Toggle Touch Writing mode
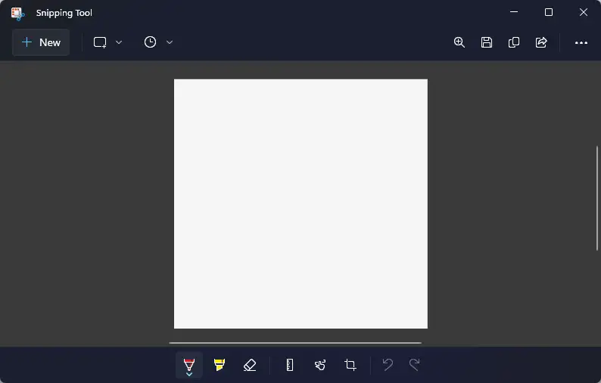Image resolution: width=601 pixels, height=383 pixels. (320, 365)
